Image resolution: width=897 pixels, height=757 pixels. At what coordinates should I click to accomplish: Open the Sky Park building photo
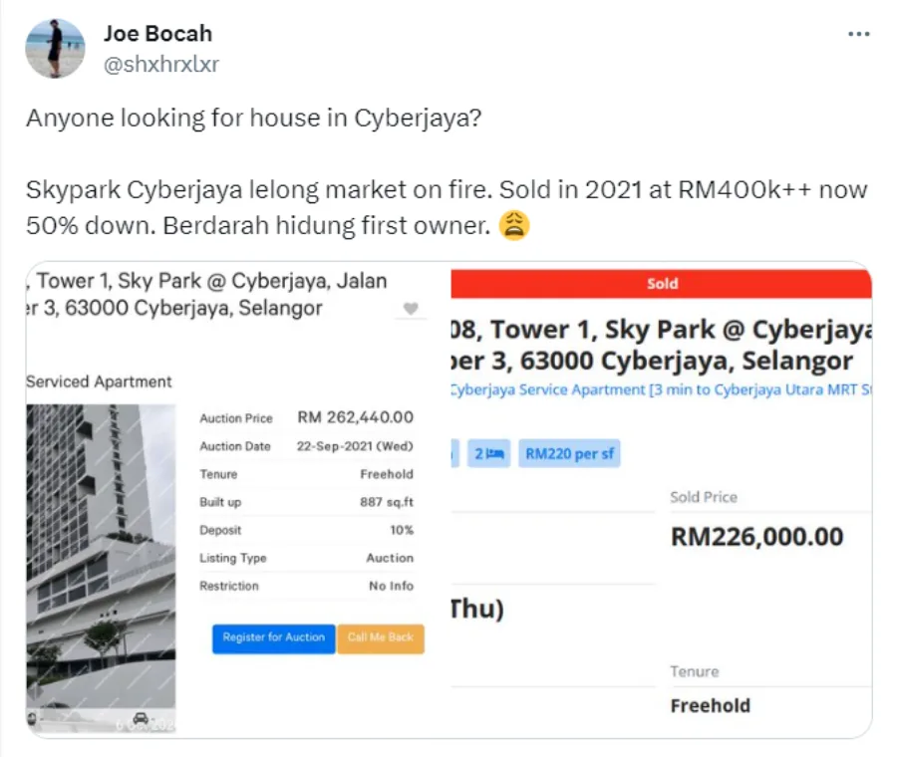tap(100, 558)
